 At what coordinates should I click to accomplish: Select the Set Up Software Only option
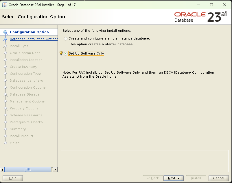pyautogui.click(x=65, y=53)
